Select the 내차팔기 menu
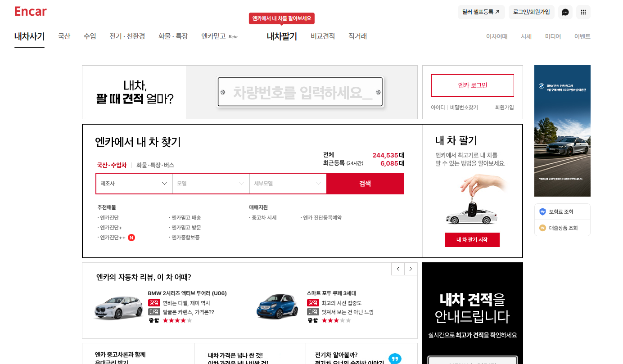 click(282, 36)
